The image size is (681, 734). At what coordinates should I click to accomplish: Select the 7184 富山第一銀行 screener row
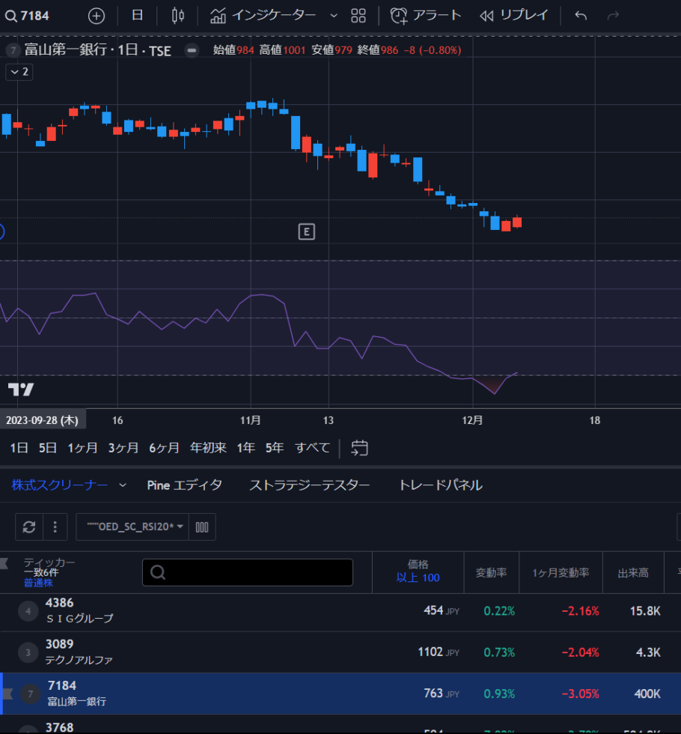pyautogui.click(x=340, y=694)
